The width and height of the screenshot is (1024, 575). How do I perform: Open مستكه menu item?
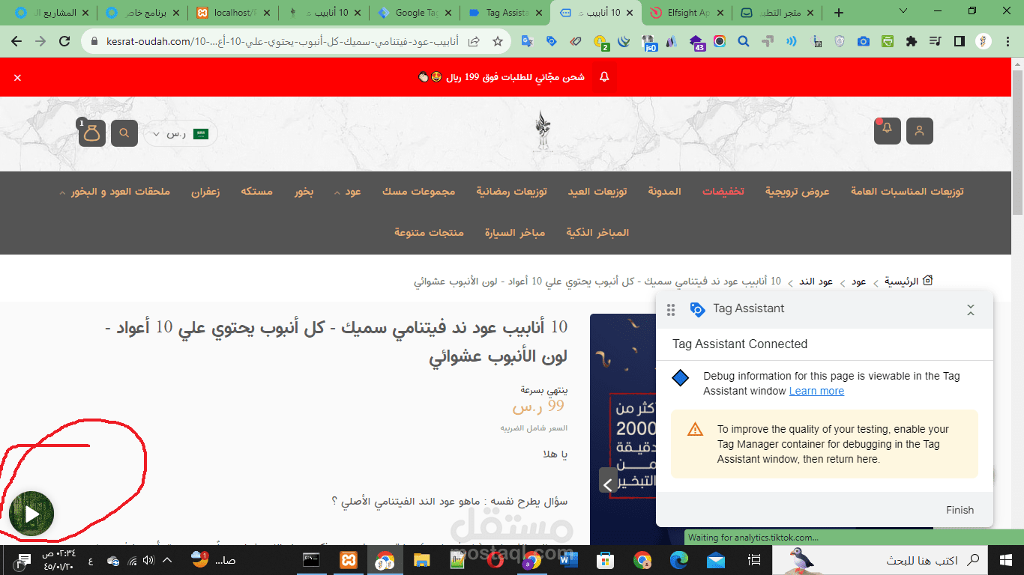point(256,192)
